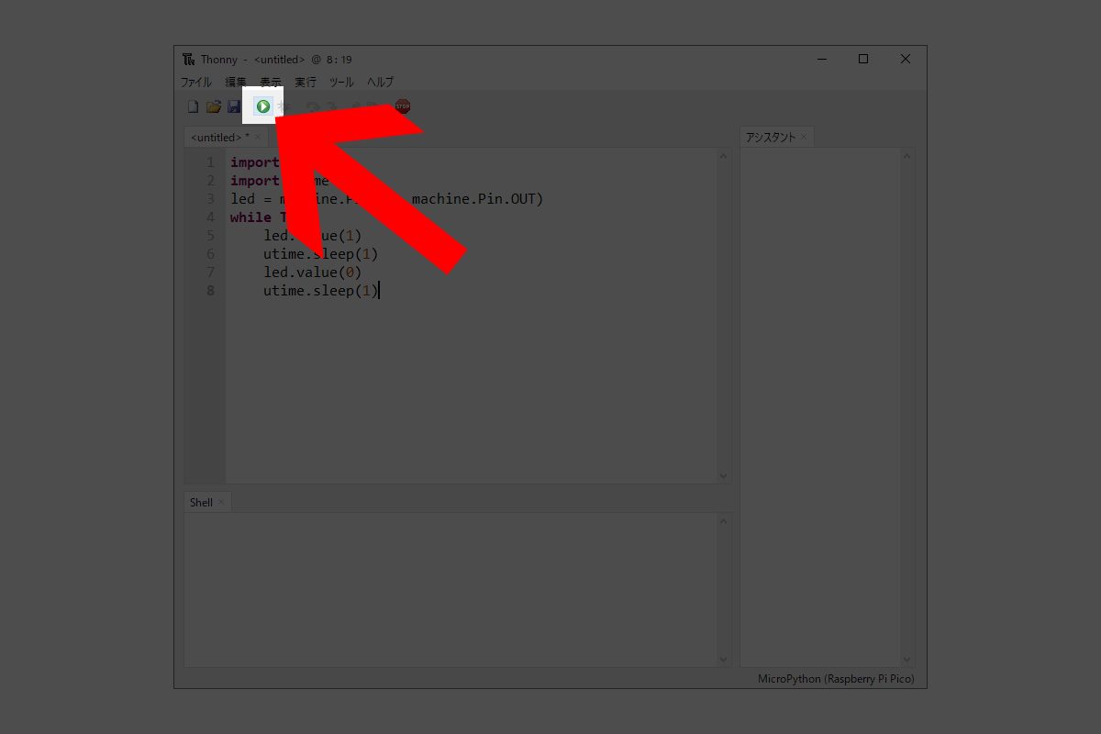Screen dimensions: 1101x734
Task: Click inside the Shell input area
Action: click(x=450, y=587)
